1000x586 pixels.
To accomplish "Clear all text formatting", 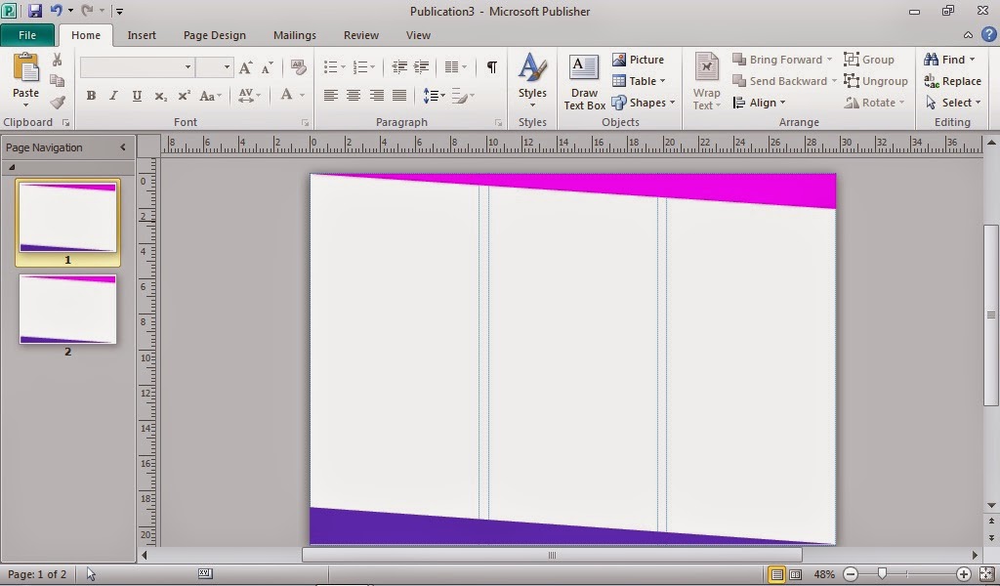I will point(298,67).
